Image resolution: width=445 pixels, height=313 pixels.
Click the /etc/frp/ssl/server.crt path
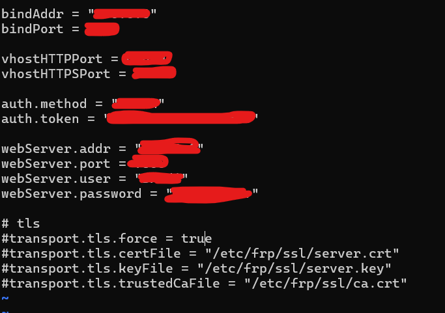(x=302, y=254)
